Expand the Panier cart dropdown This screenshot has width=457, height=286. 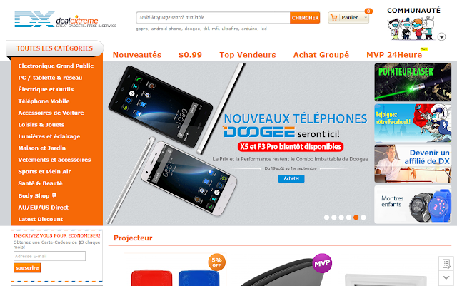tap(366, 18)
